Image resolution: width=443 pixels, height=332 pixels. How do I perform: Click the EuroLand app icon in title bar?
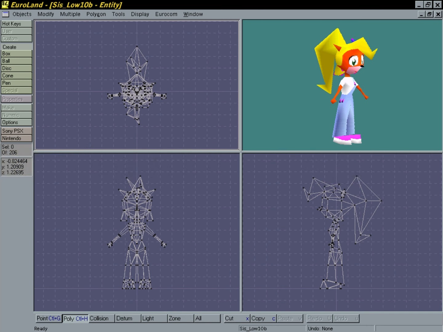[x=5, y=5]
